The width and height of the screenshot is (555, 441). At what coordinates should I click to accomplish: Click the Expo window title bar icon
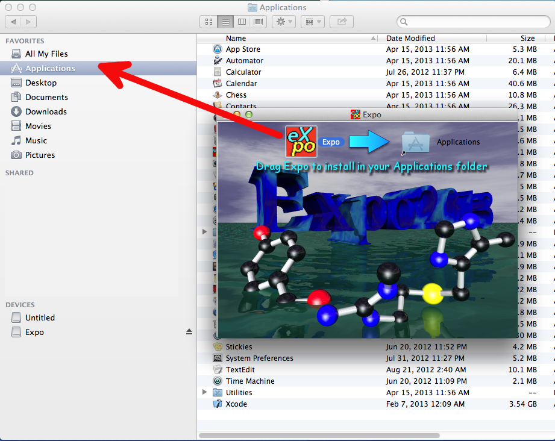click(356, 114)
